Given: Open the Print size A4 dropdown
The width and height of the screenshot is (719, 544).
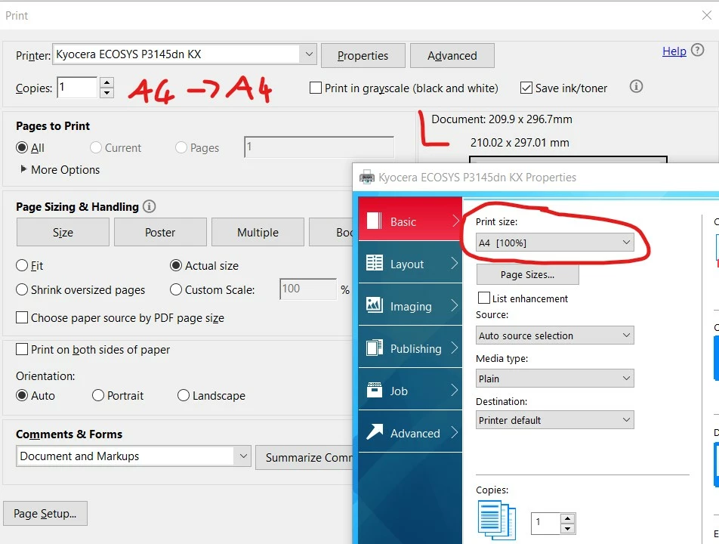Looking at the screenshot, I should (x=555, y=243).
